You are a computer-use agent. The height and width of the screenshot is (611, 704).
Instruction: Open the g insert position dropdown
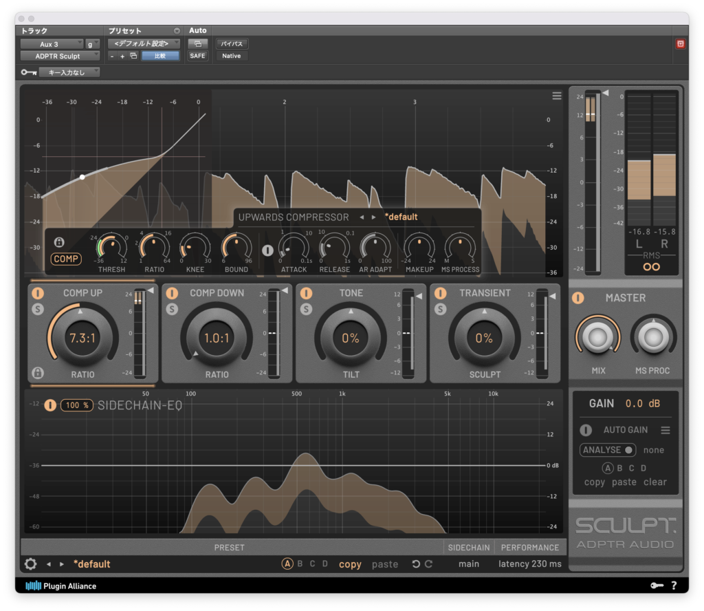coord(92,44)
